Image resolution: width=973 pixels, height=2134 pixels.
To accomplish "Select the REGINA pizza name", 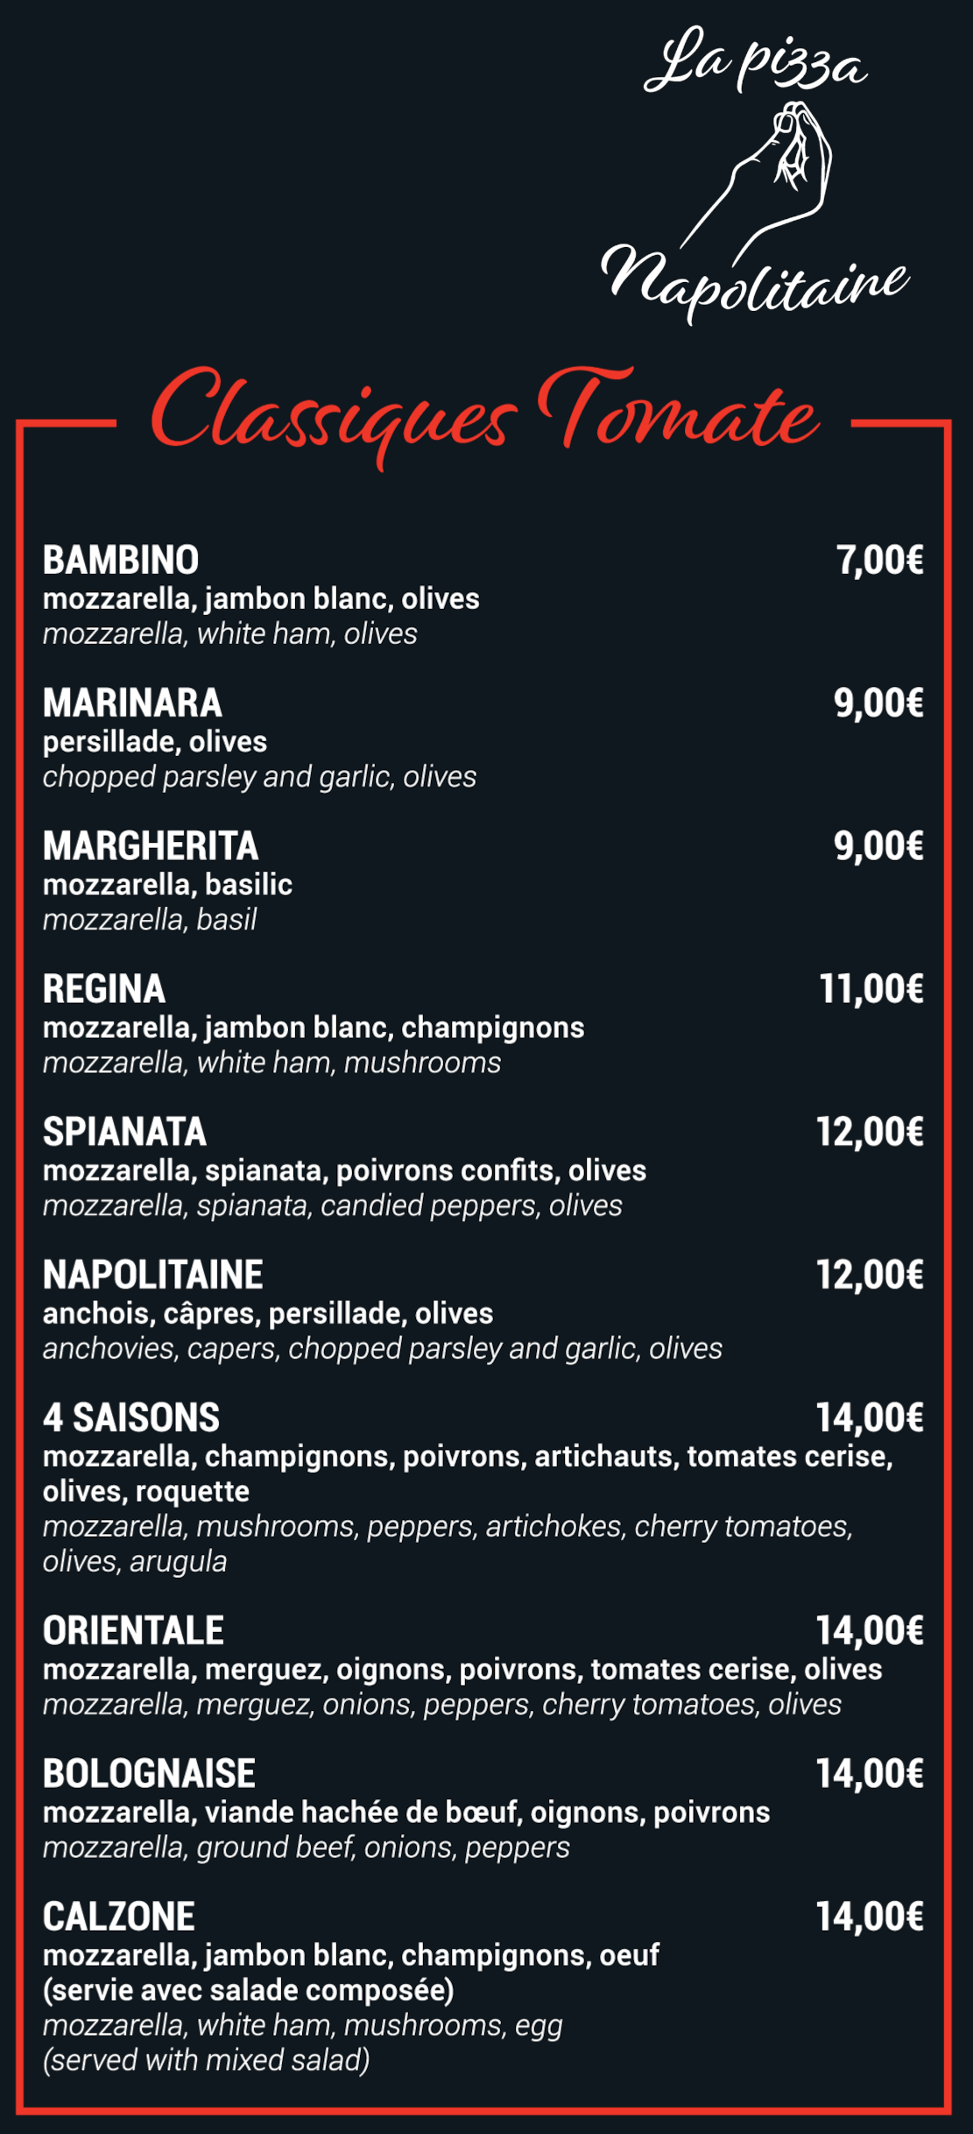I will [x=104, y=989].
